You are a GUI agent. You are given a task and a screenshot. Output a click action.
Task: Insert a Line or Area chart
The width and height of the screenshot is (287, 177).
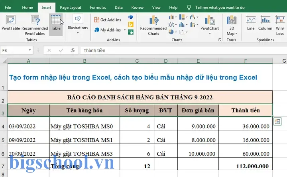pos(171,24)
